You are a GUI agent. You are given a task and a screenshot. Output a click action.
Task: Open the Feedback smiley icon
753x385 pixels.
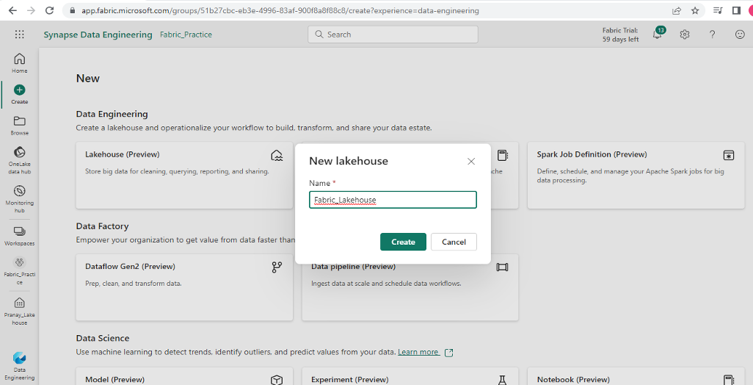tap(740, 35)
